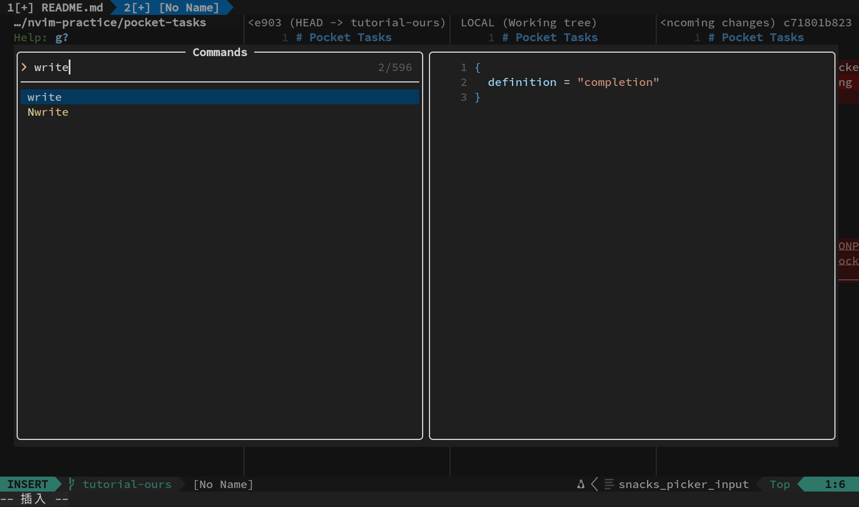Click the '1:6' cursor position indicator
The image size is (859, 507).
[x=835, y=484]
